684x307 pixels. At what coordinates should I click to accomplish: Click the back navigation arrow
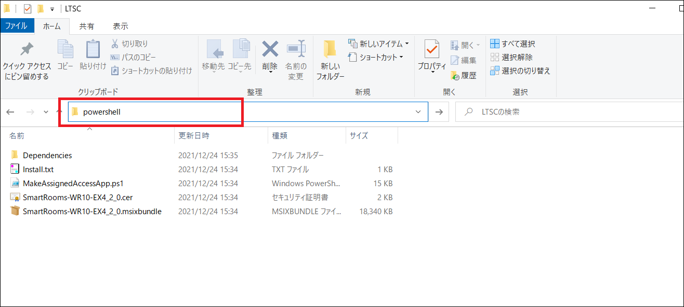(x=10, y=112)
